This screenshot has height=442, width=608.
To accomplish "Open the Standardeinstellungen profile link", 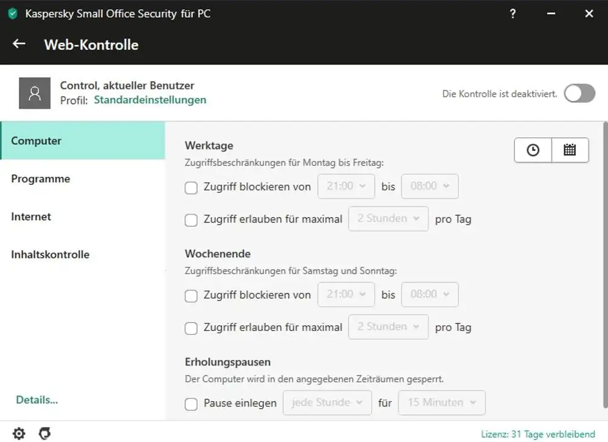I will tap(150, 100).
